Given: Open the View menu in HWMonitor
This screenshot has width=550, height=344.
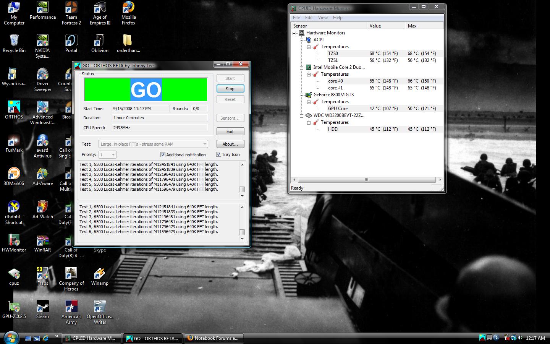Looking at the screenshot, I should coord(323,18).
